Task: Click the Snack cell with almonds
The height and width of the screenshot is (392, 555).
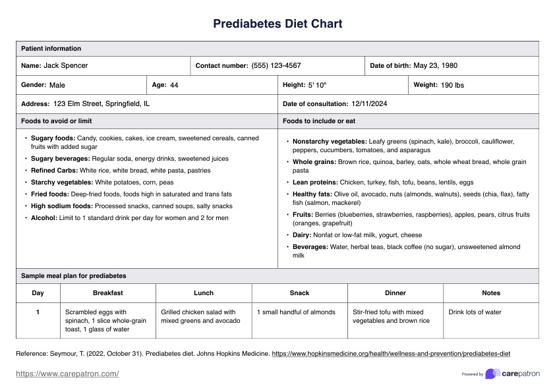Action: [296, 312]
